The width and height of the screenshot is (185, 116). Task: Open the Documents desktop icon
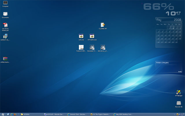click(x=5, y=15)
